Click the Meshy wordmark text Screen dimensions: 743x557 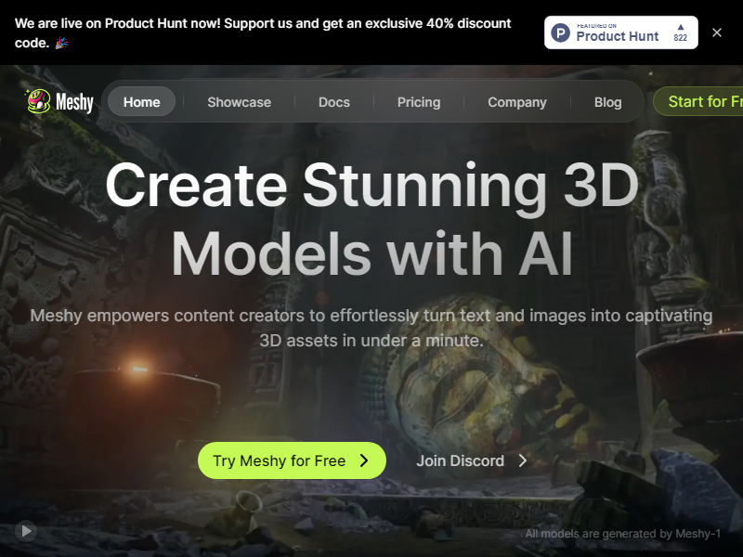tap(74, 102)
